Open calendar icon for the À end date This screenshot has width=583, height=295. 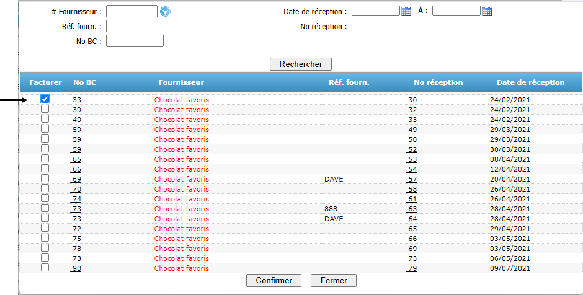coord(487,12)
